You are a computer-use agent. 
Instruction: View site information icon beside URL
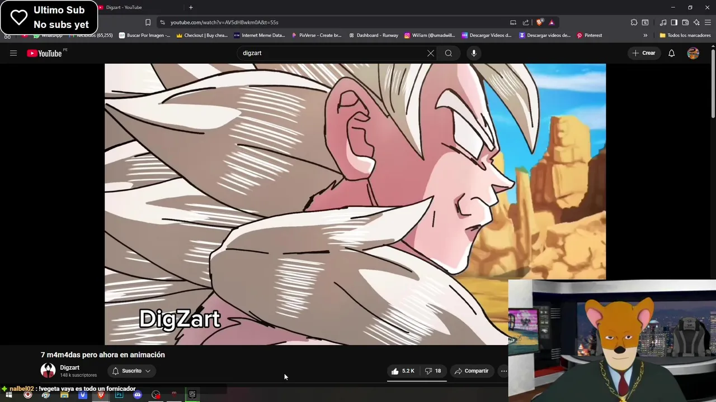coord(162,22)
